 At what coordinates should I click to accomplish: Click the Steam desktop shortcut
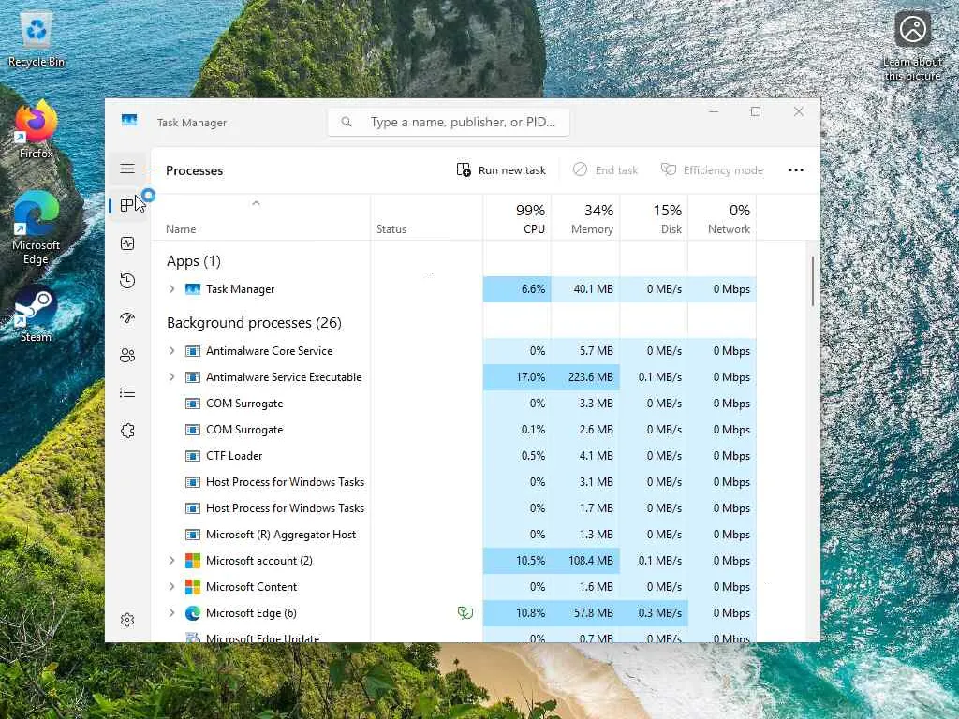click(x=37, y=314)
